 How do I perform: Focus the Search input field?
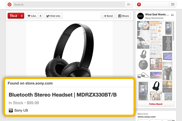[69, 5]
